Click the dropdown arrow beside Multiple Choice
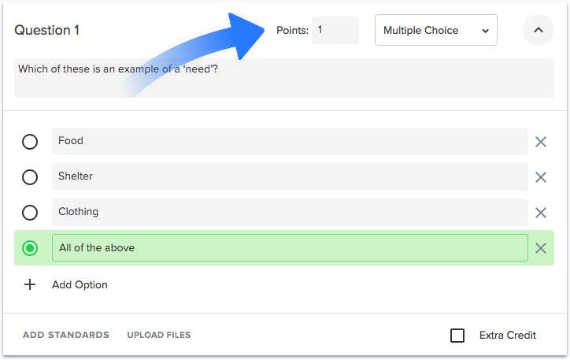570x360 pixels. pyautogui.click(x=485, y=31)
